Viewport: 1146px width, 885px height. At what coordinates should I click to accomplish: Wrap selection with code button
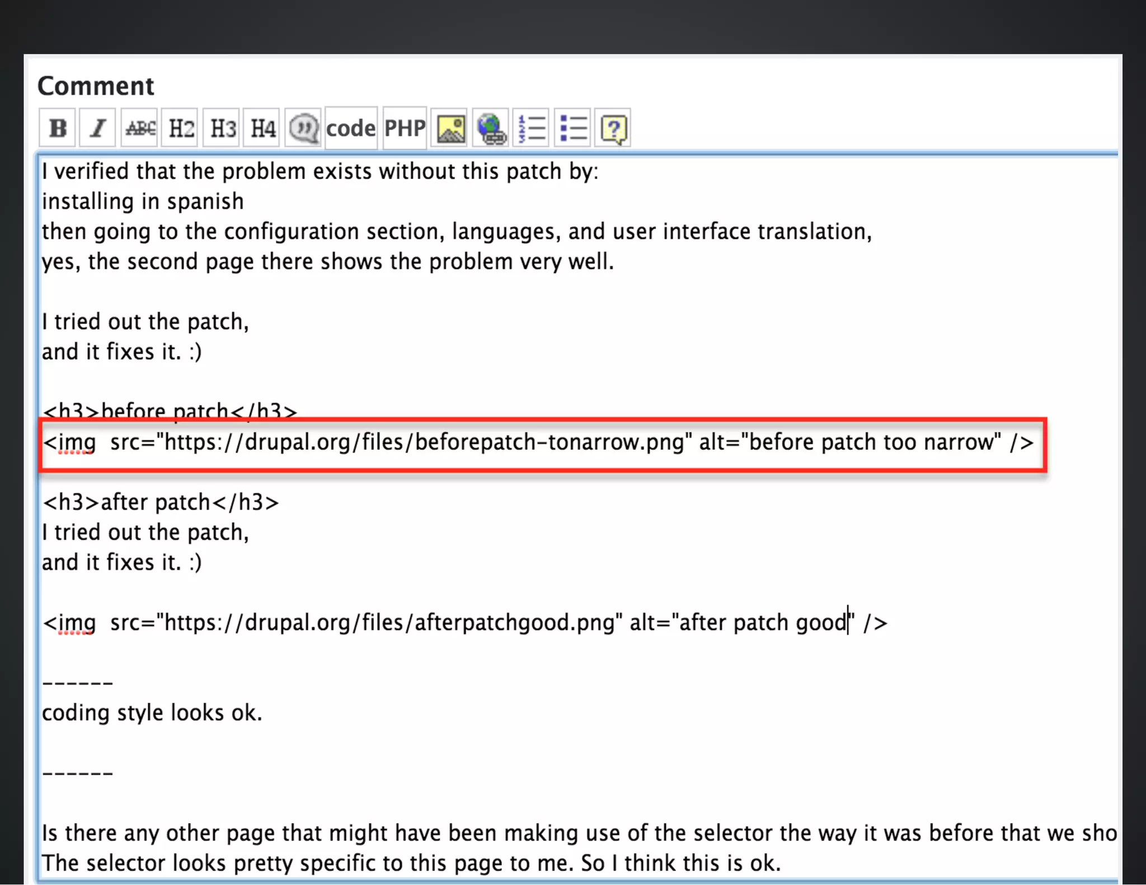tap(351, 128)
